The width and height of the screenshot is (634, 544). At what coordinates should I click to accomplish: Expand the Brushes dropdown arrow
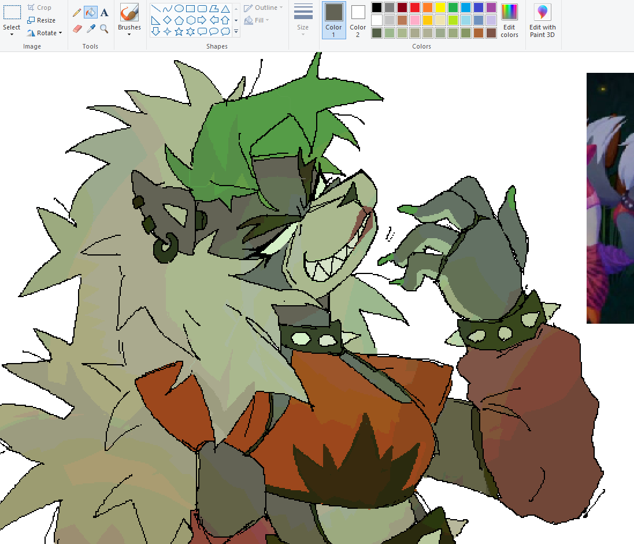coord(129,34)
